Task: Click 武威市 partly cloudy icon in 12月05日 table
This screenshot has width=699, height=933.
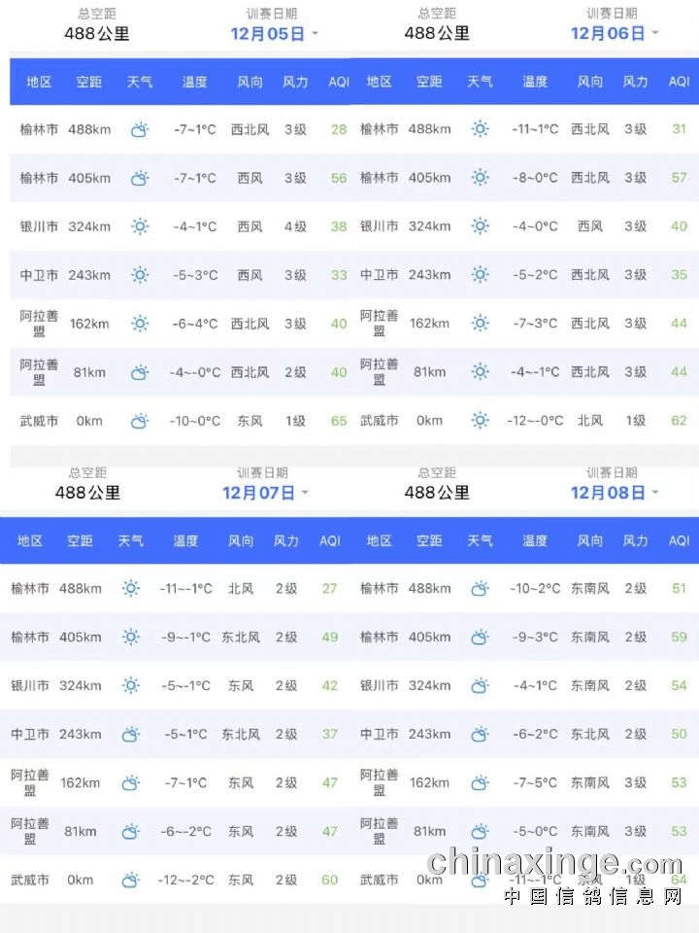Action: [140, 421]
